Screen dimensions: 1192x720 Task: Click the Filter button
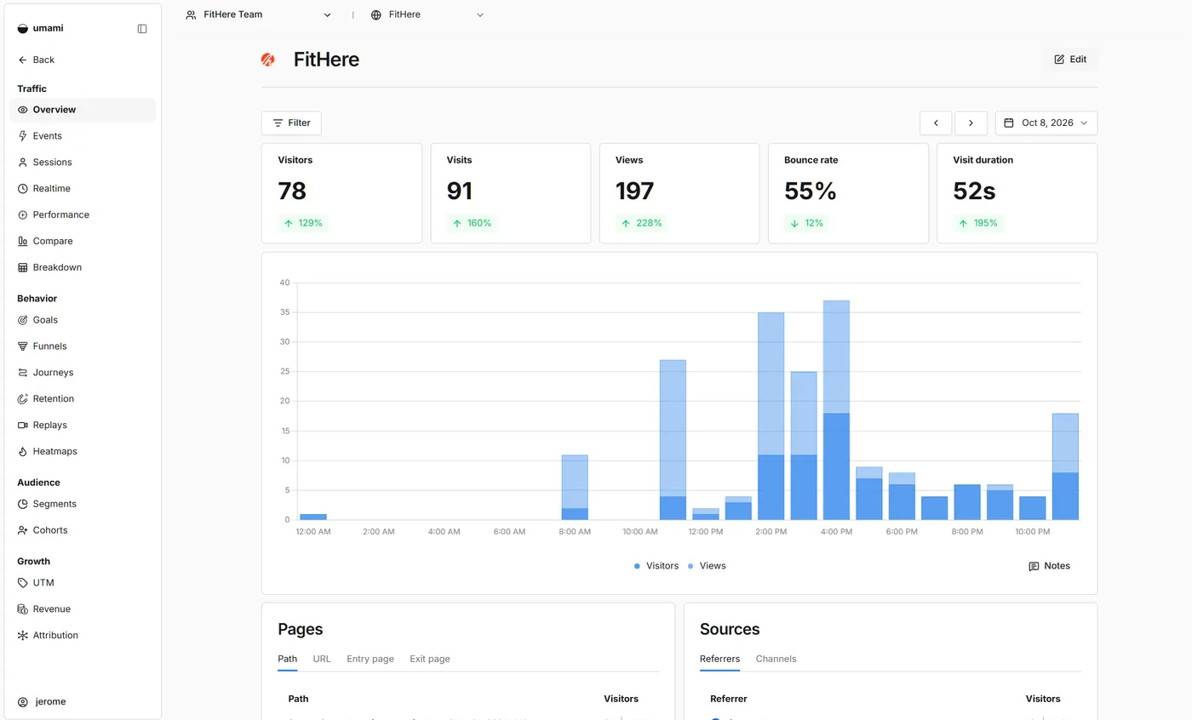(x=291, y=123)
